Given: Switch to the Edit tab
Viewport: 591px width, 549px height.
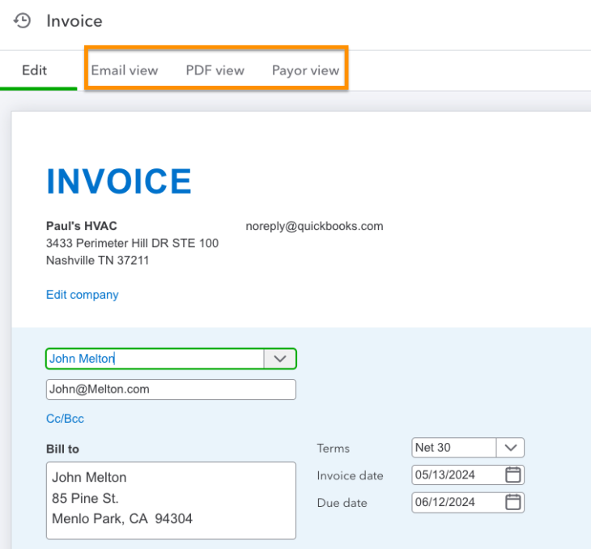Looking at the screenshot, I should 34,70.
